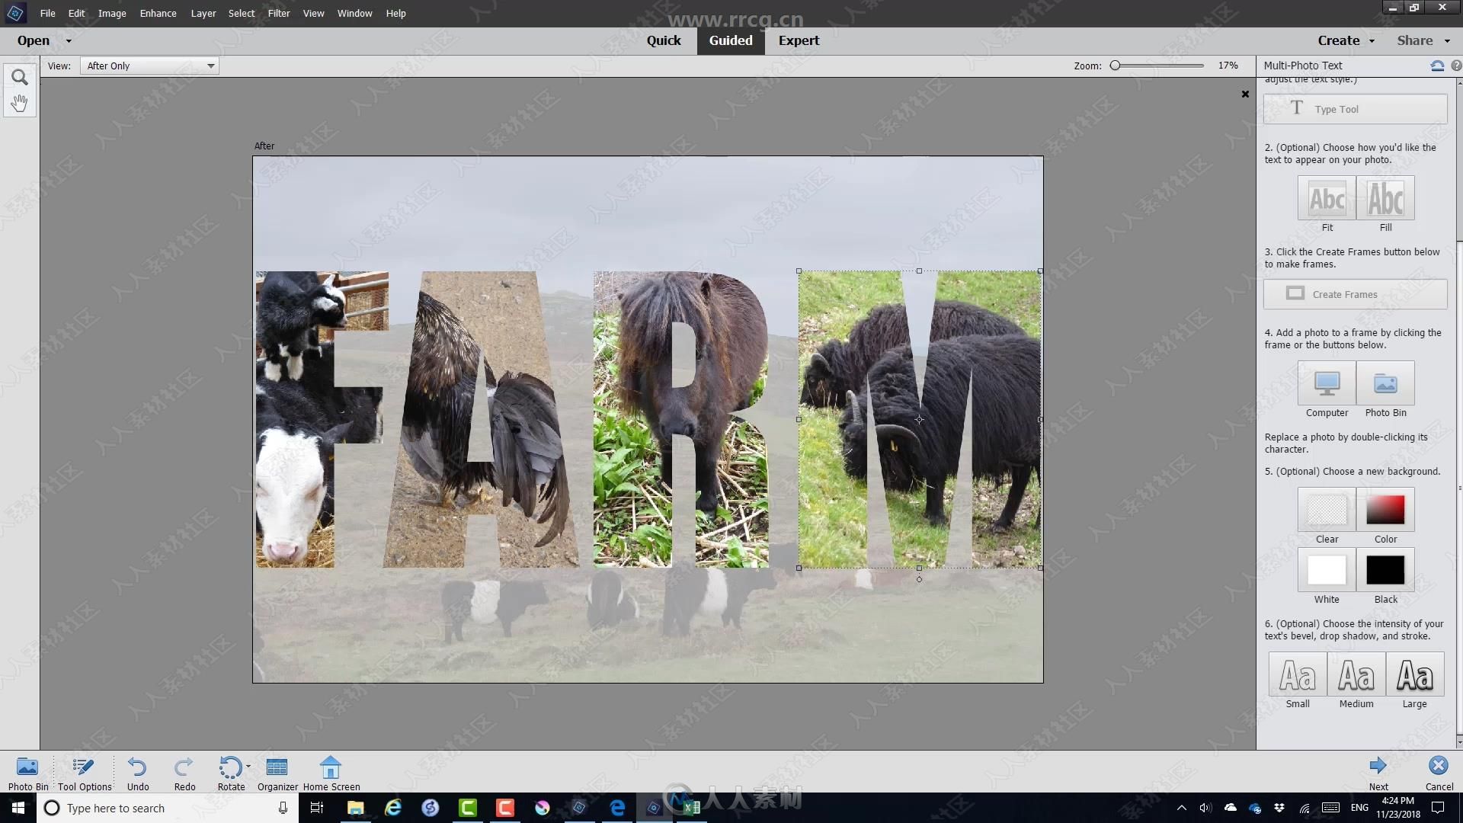Expand the Open dropdown arrow
The image size is (1463, 823).
click(x=67, y=40)
